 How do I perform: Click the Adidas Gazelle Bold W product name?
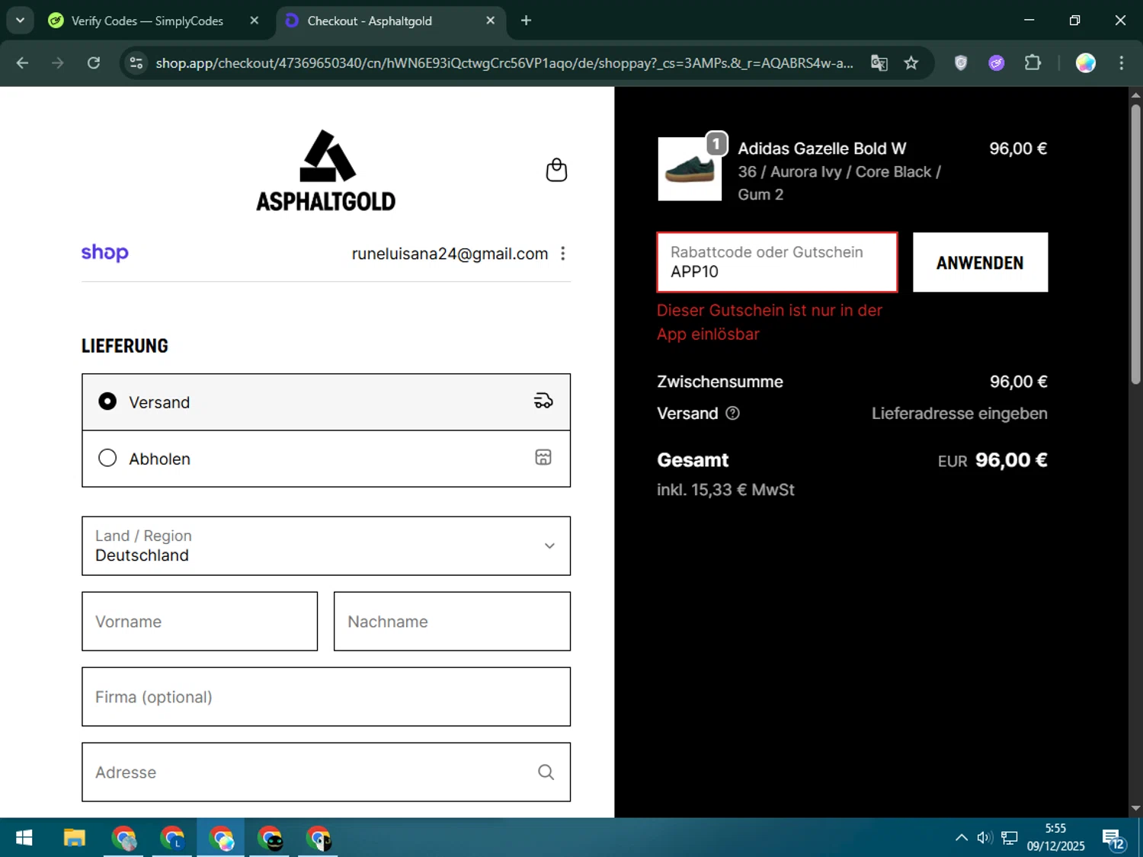click(x=822, y=149)
